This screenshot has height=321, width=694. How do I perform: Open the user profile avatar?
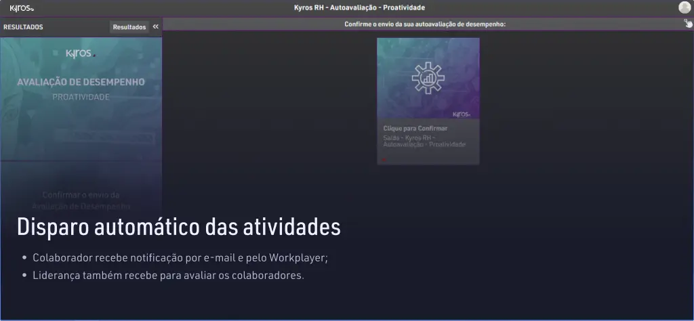click(685, 7)
